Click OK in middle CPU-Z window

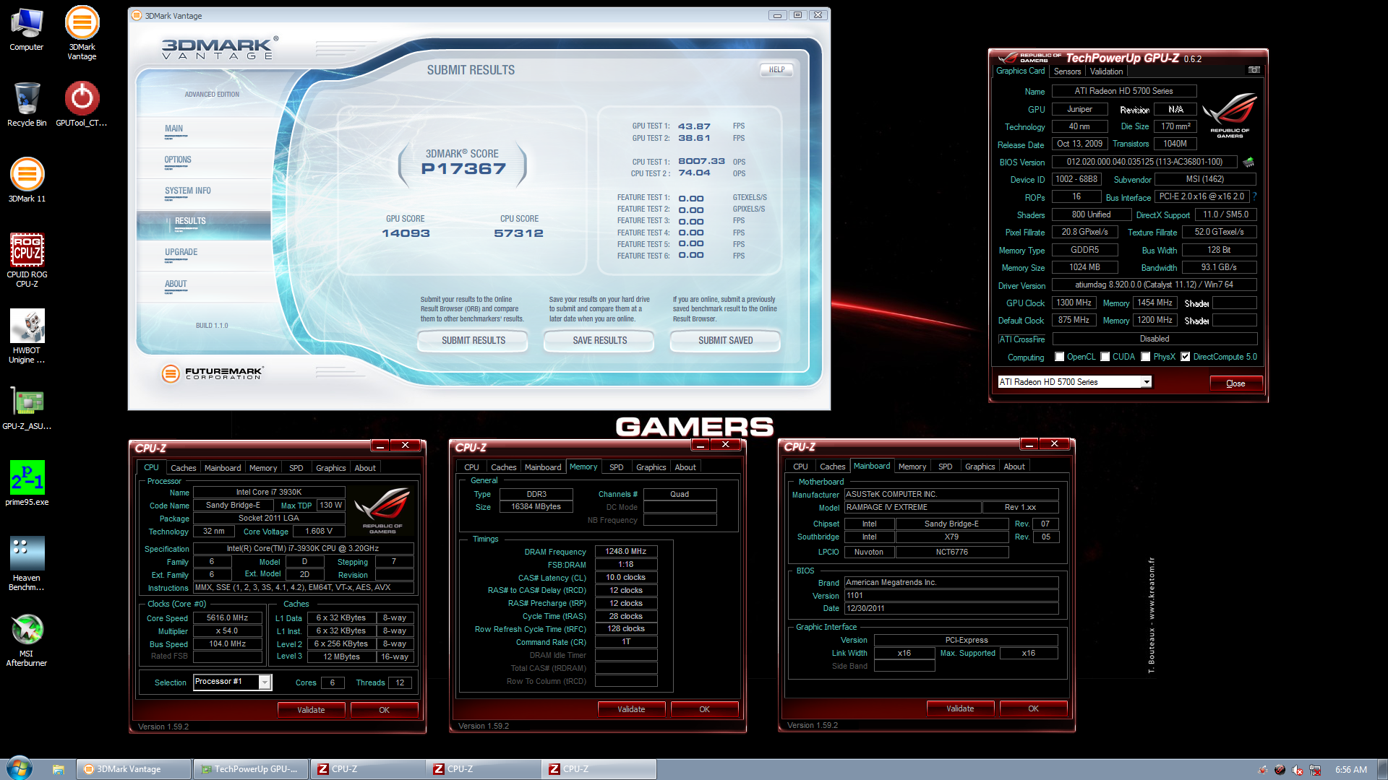pos(704,709)
